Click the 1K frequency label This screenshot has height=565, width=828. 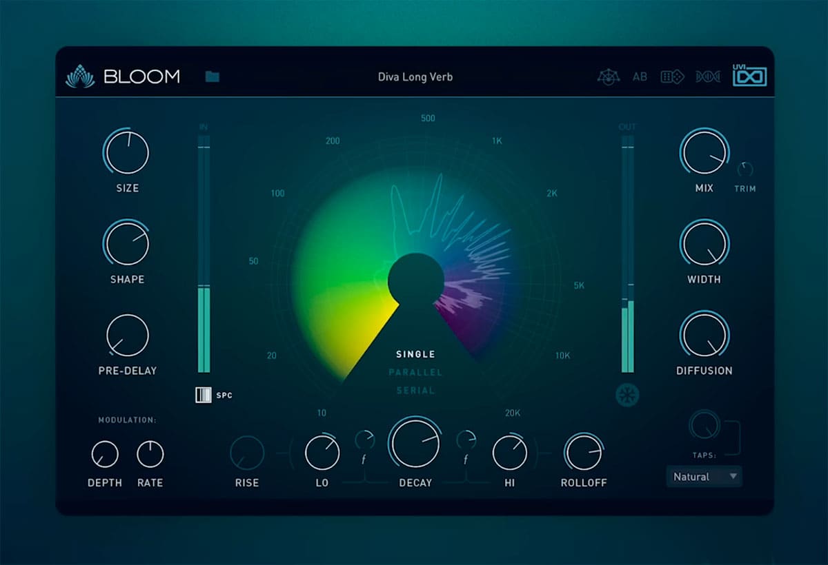[497, 141]
